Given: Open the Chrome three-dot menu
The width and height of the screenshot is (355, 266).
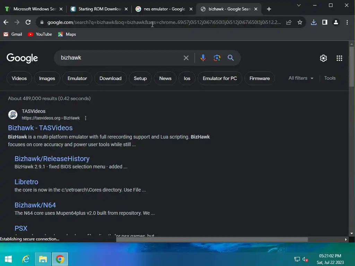Looking at the screenshot, I should 347,22.
